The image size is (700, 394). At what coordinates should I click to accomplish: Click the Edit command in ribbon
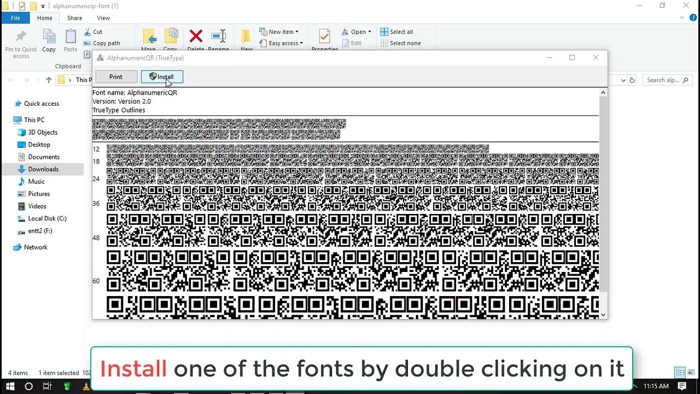(x=352, y=43)
